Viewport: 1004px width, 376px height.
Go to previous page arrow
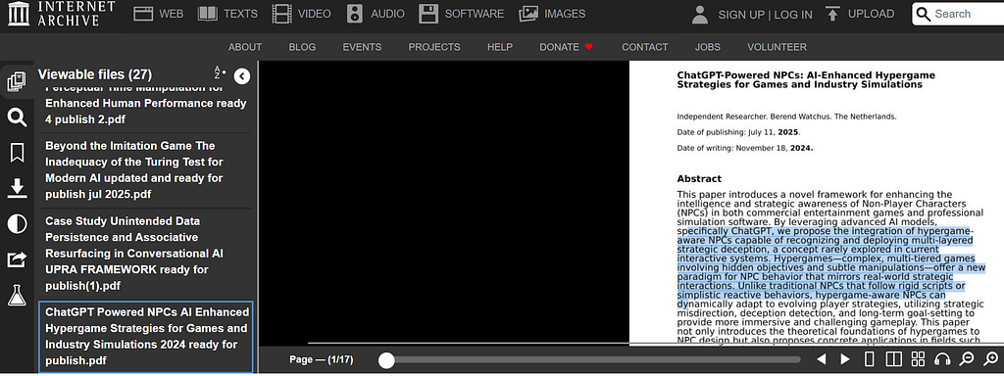[822, 359]
